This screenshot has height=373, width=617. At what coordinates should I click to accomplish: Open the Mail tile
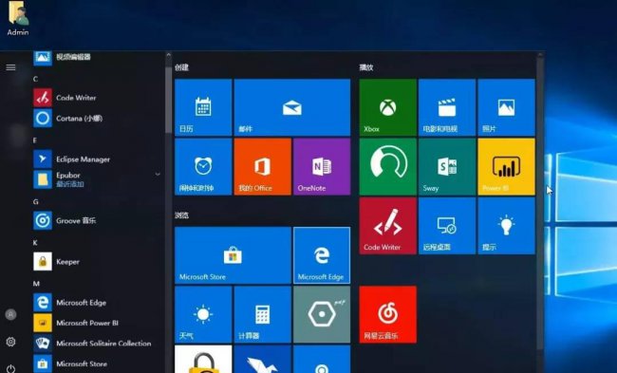292,107
